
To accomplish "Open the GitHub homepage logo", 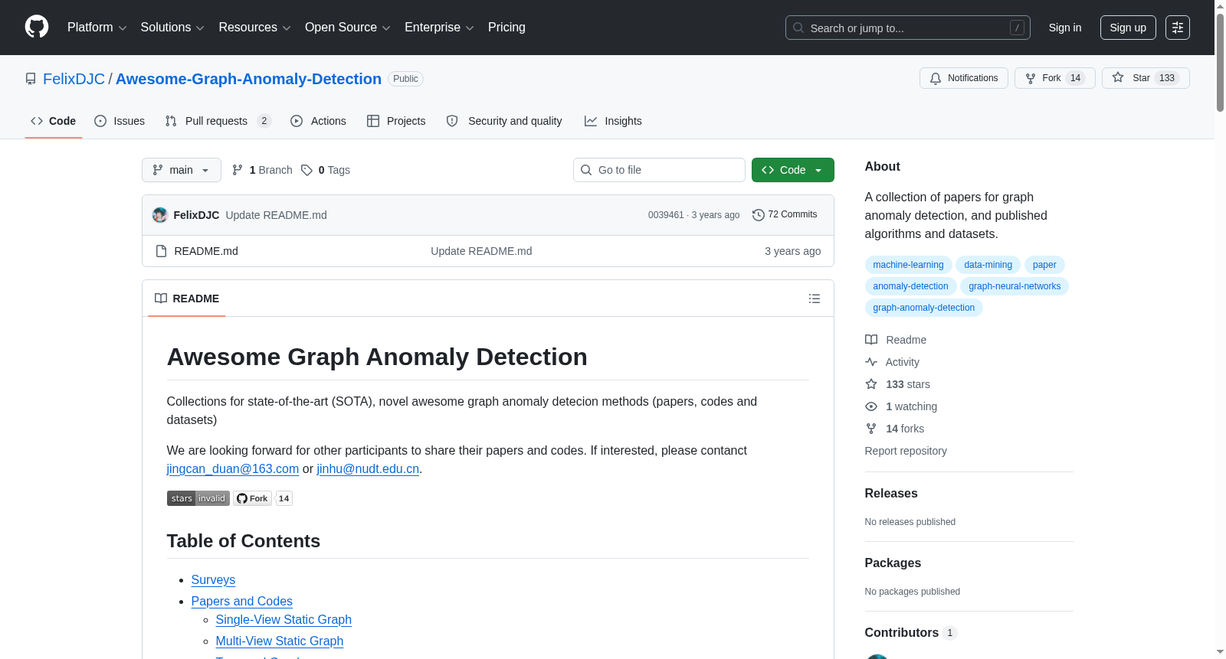I will [37, 28].
